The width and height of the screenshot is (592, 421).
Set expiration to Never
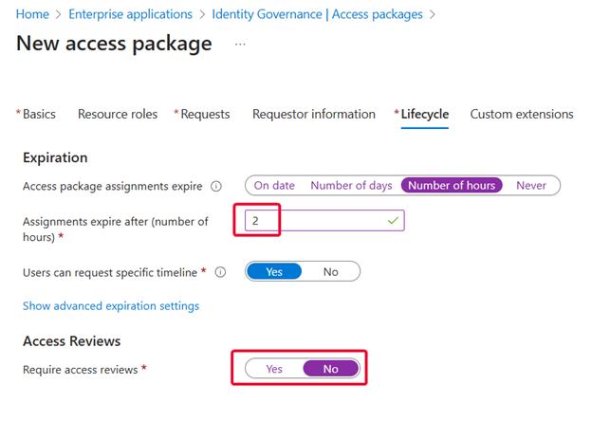pos(531,186)
